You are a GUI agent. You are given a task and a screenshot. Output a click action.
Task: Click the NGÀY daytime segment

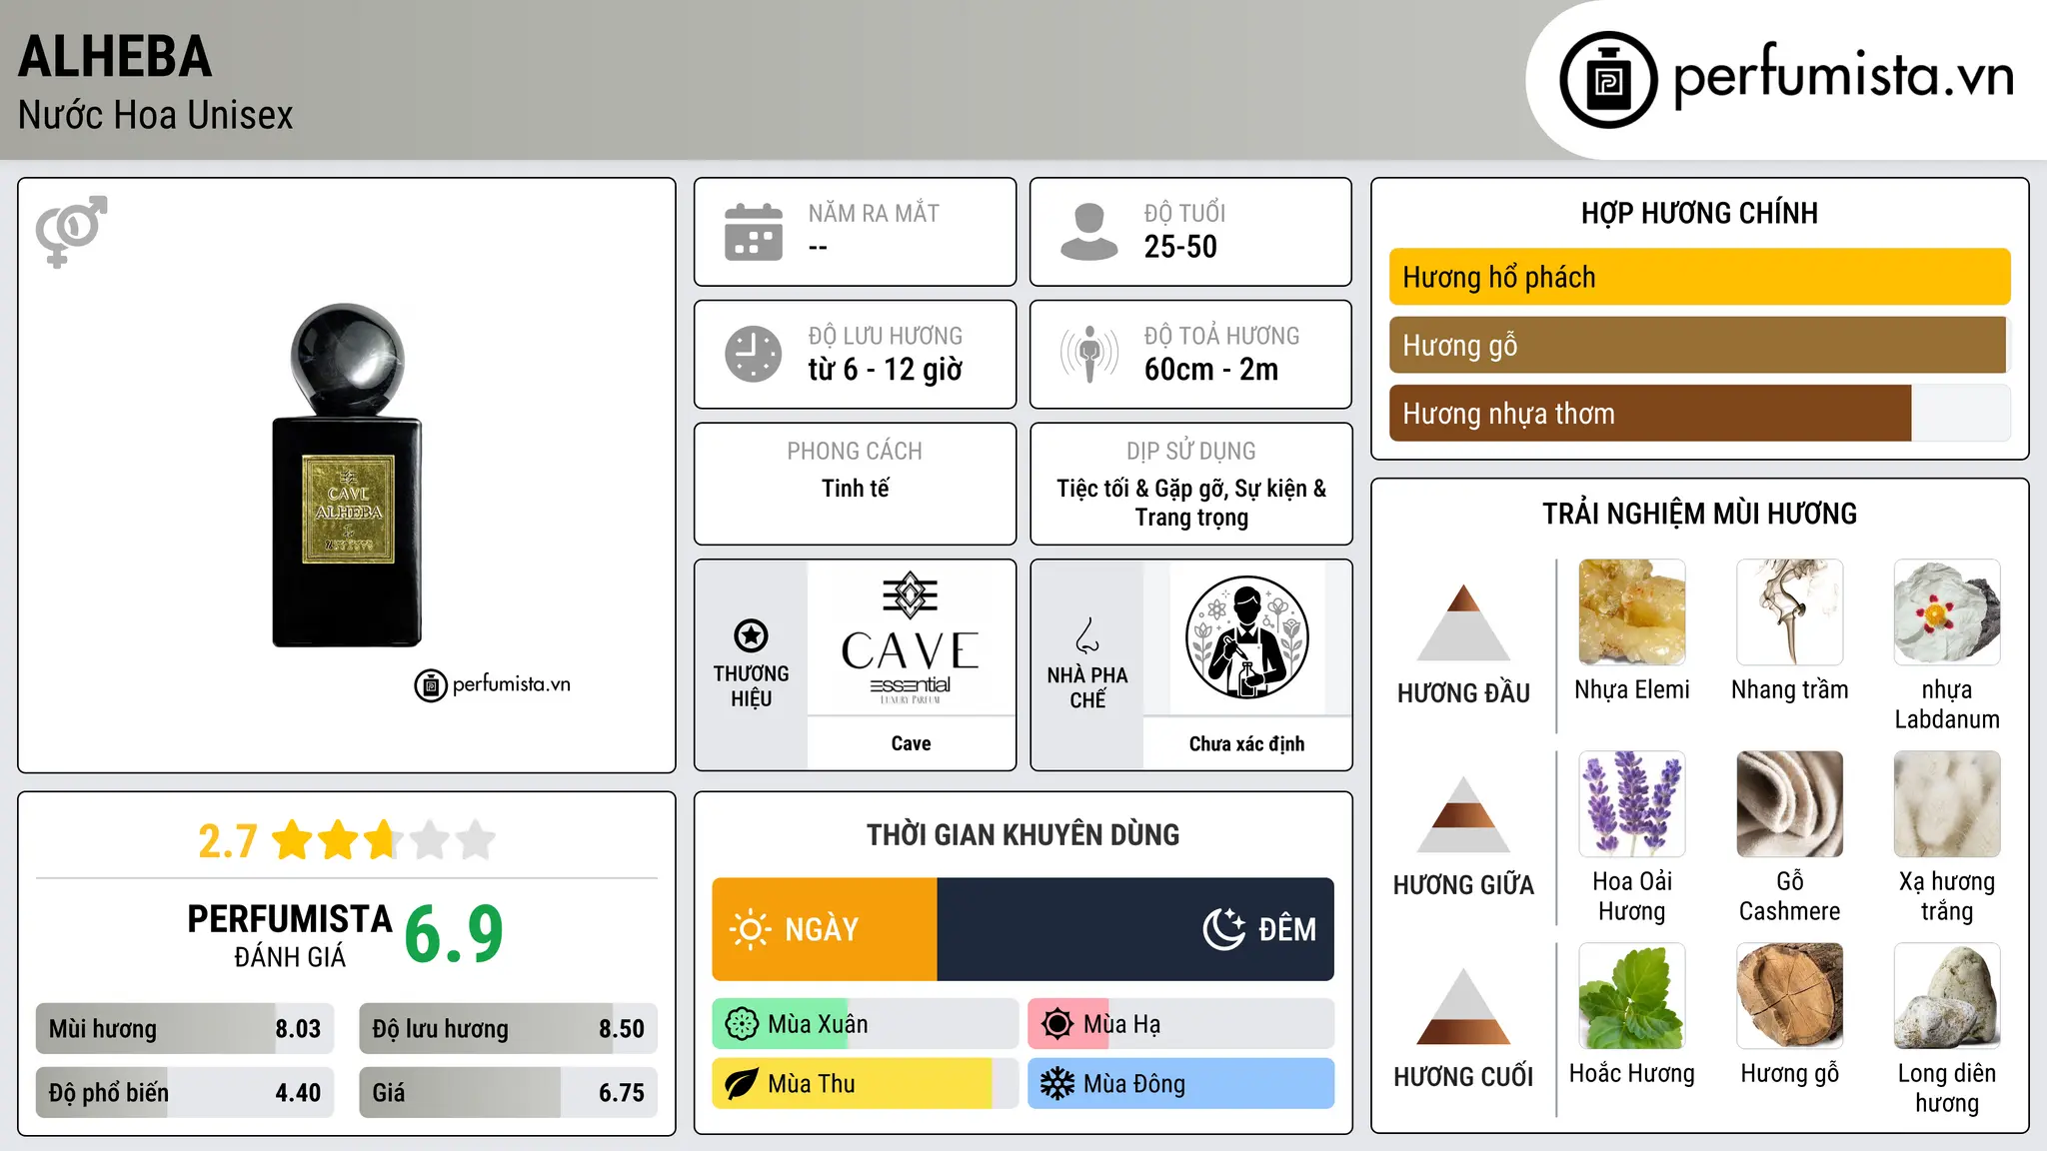pyautogui.click(x=825, y=929)
